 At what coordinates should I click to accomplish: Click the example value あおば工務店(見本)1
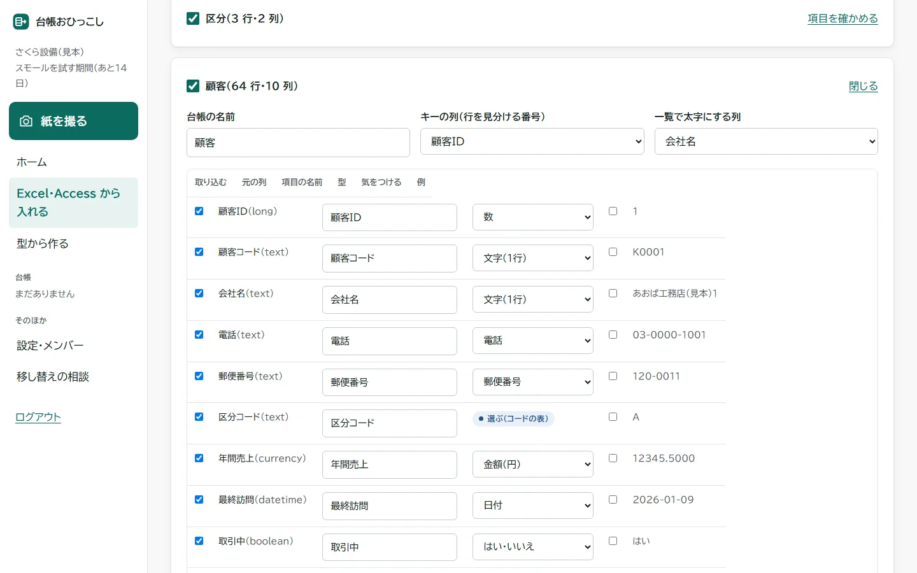point(675,294)
